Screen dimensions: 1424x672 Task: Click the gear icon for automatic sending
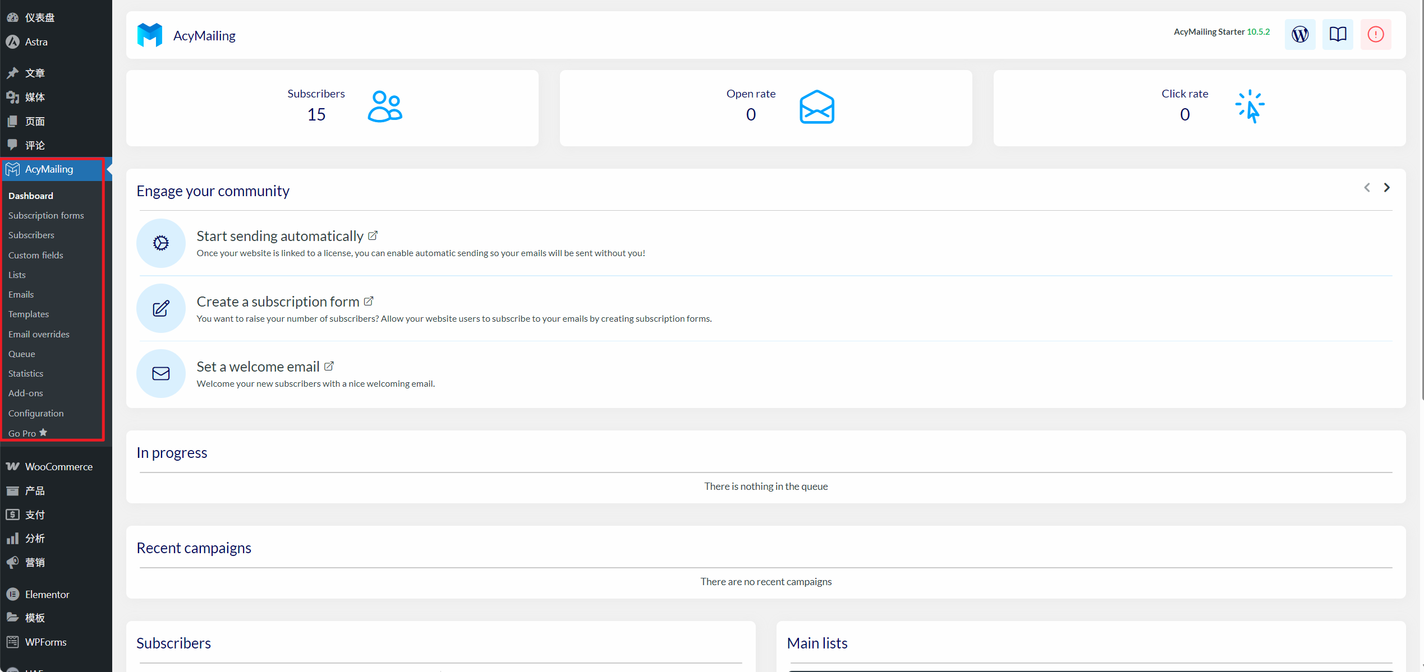click(x=161, y=243)
